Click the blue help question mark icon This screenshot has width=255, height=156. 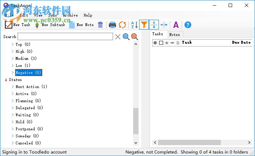point(188,25)
